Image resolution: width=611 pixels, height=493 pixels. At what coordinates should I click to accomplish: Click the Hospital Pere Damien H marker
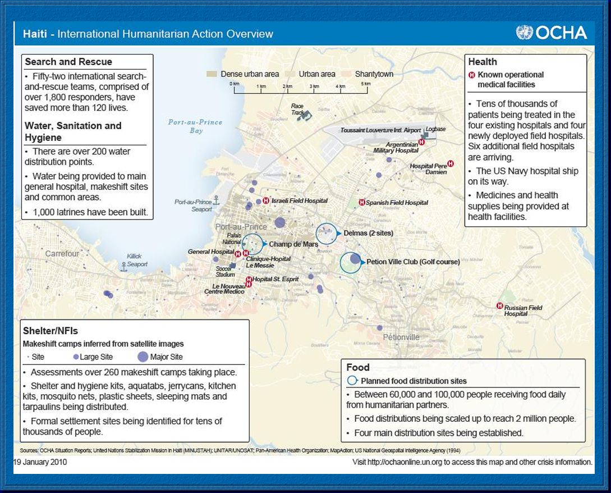(x=451, y=164)
